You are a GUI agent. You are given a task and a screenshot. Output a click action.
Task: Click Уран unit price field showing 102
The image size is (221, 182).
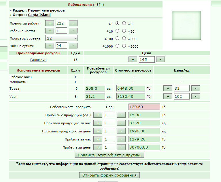[182, 96]
